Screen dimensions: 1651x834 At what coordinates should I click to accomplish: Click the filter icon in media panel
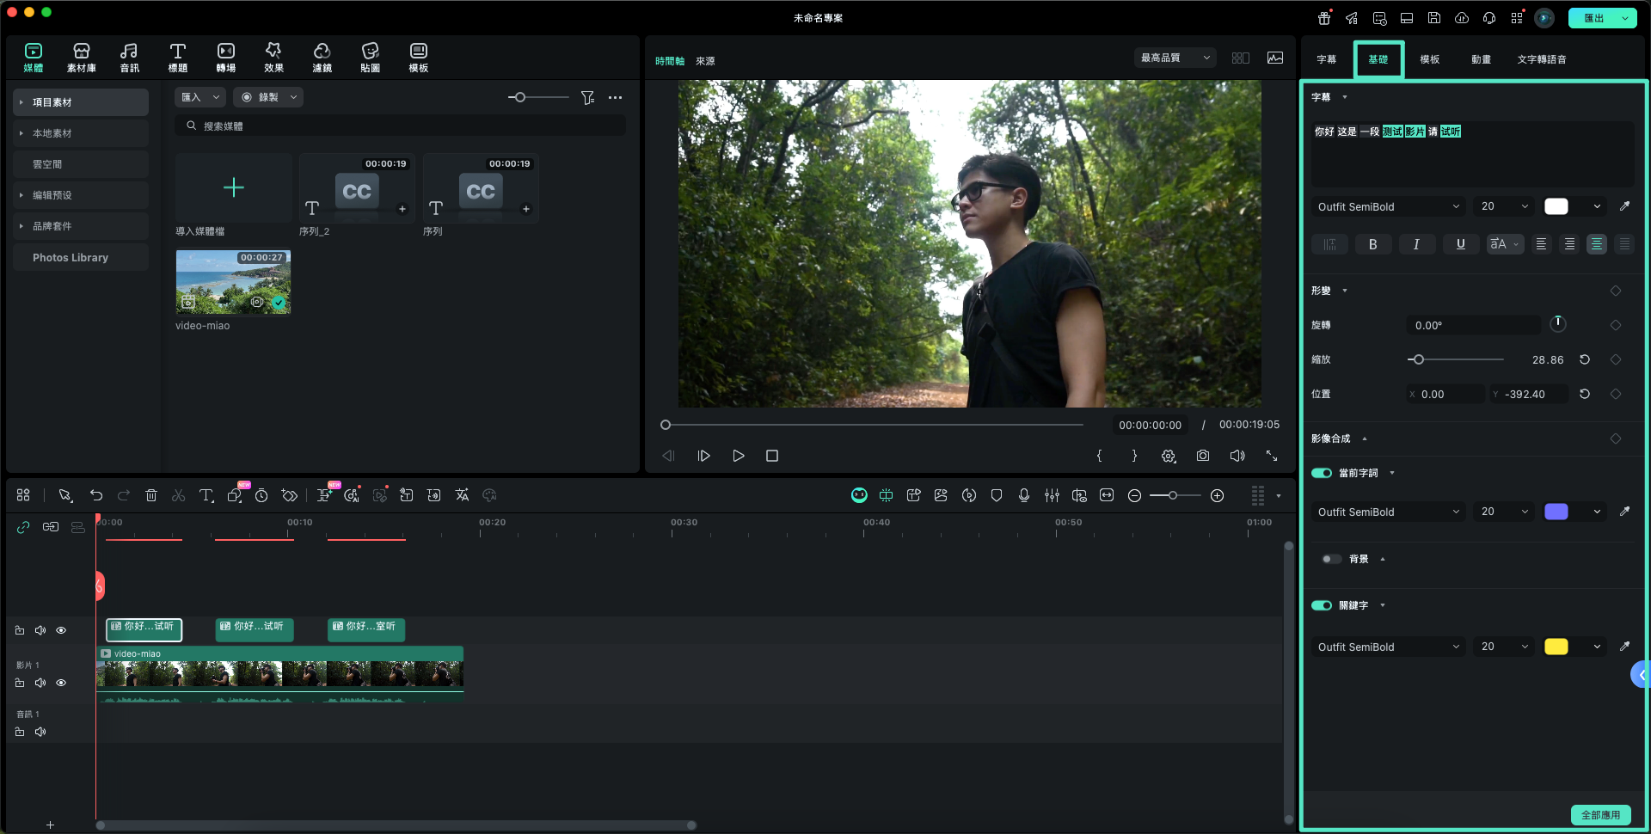pos(587,98)
